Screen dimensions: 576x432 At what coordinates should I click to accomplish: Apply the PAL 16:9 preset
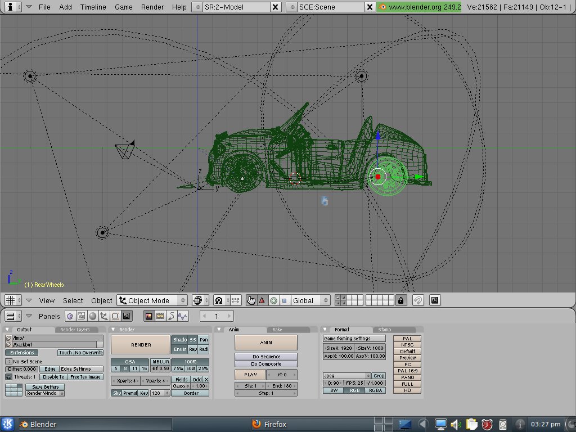pyautogui.click(x=407, y=371)
